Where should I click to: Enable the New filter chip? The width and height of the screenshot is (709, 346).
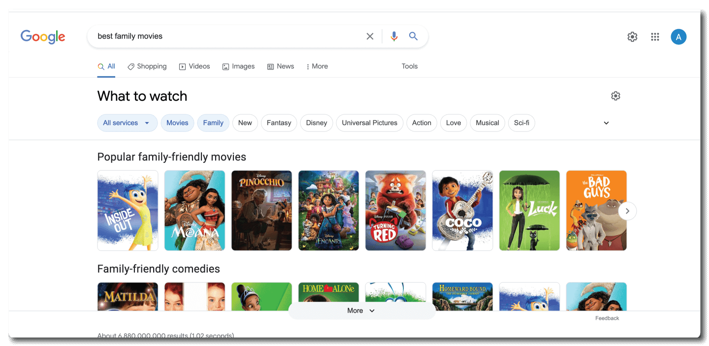pyautogui.click(x=245, y=123)
